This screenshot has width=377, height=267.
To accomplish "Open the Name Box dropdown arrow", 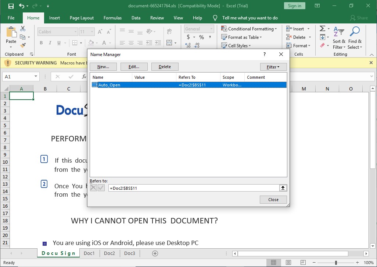I will click(36, 77).
